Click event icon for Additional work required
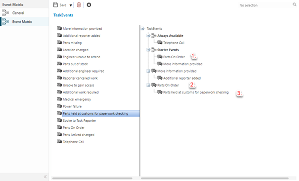The image size is (299, 181). [59, 92]
